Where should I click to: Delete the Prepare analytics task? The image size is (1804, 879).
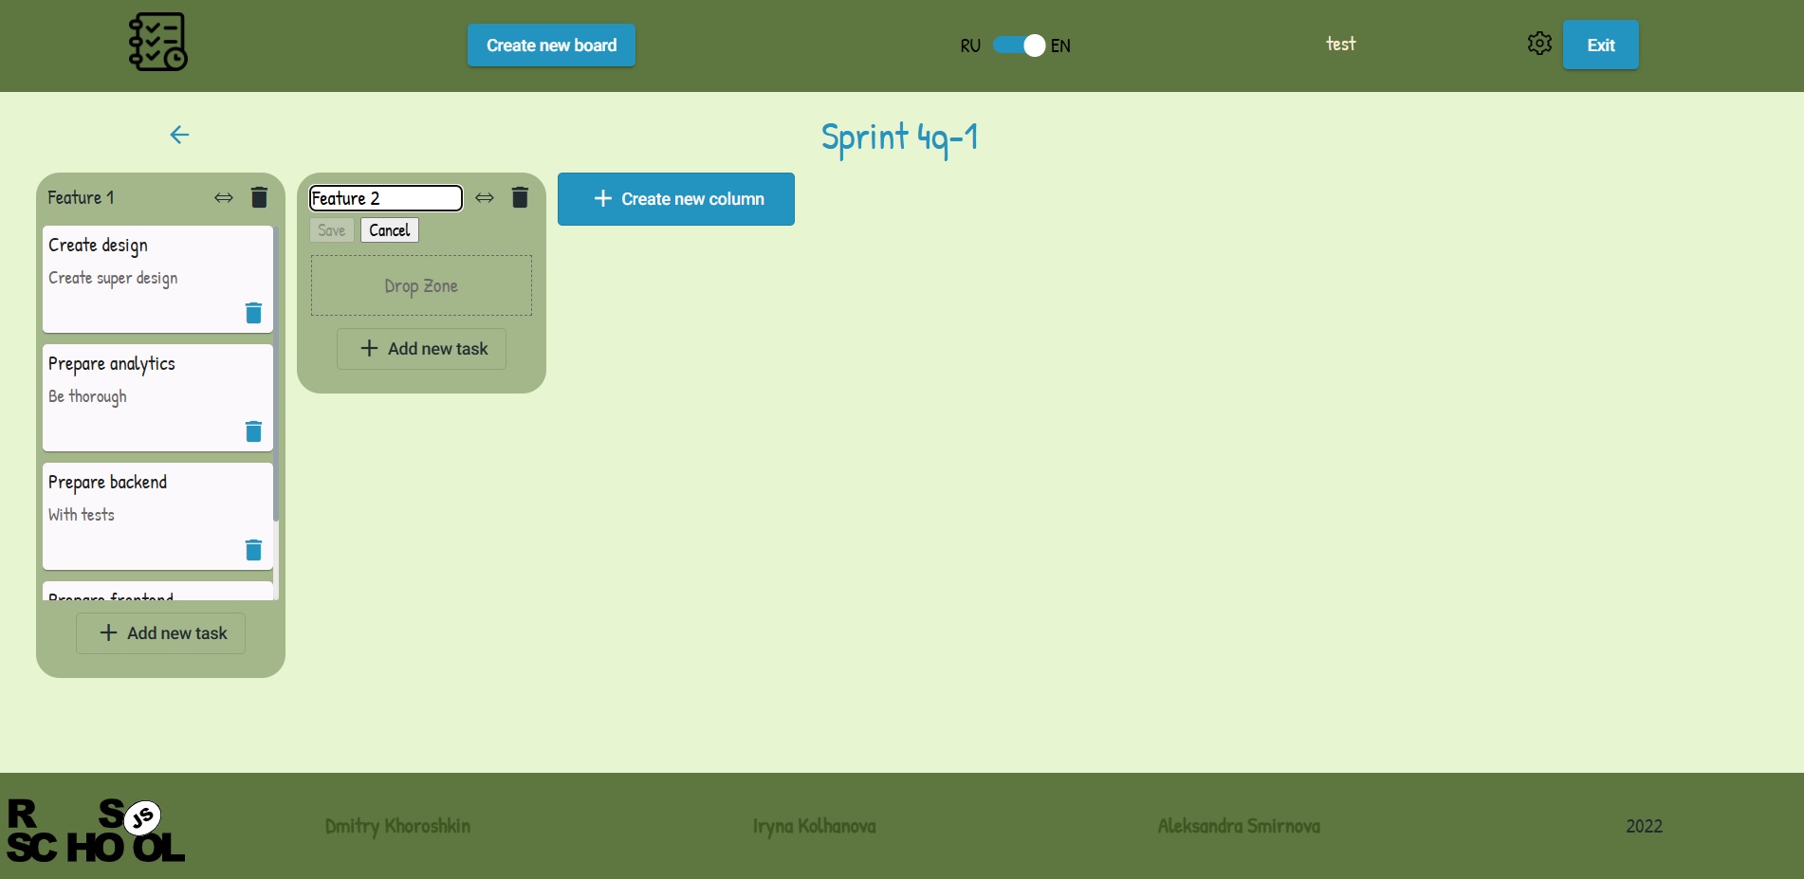point(253,431)
